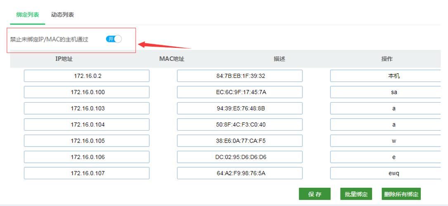Edit the description field for 172.16.0.104
Viewport: 448px width, 206px height.
point(385,125)
